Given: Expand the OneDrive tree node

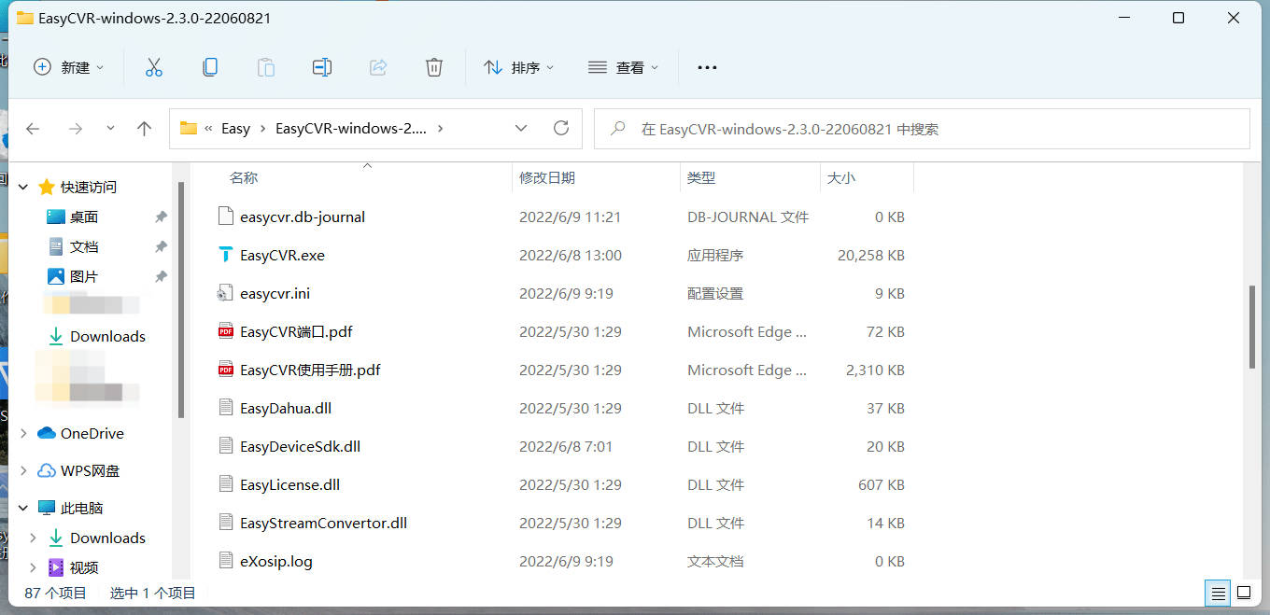Looking at the screenshot, I should tap(24, 433).
